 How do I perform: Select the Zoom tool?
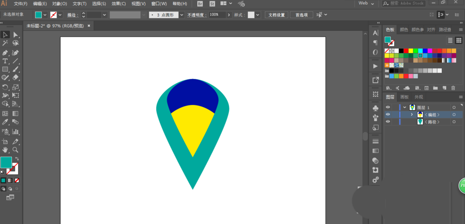tap(15, 150)
